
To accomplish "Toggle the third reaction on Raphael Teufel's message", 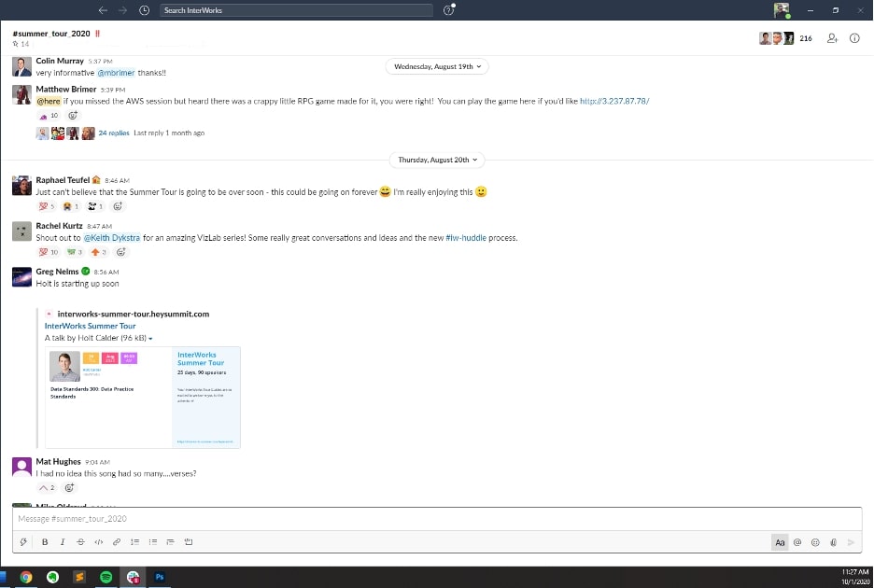I will (95, 206).
